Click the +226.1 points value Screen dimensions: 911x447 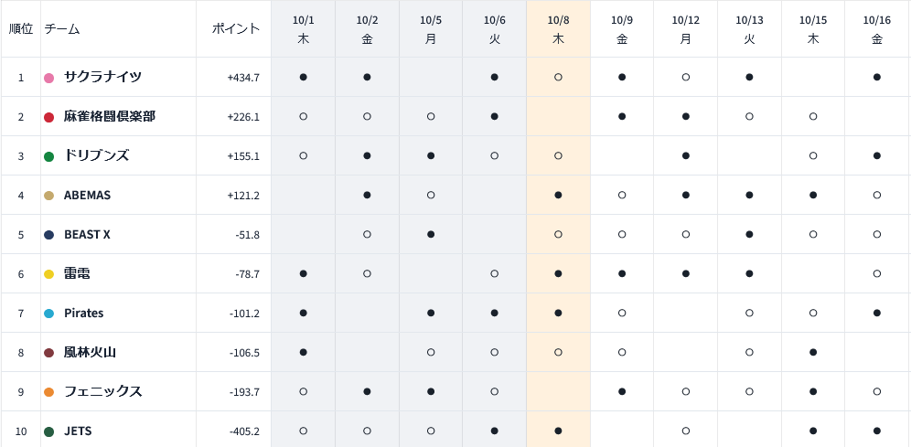click(x=243, y=117)
